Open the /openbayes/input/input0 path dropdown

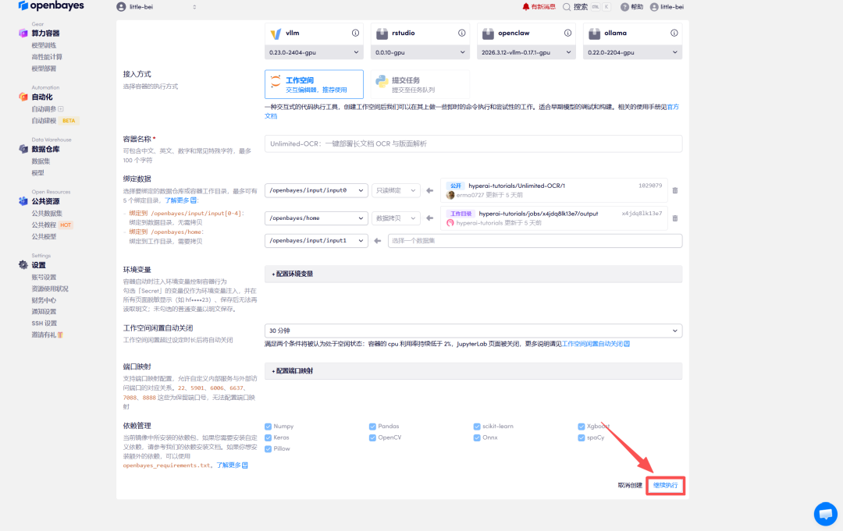[316, 190]
